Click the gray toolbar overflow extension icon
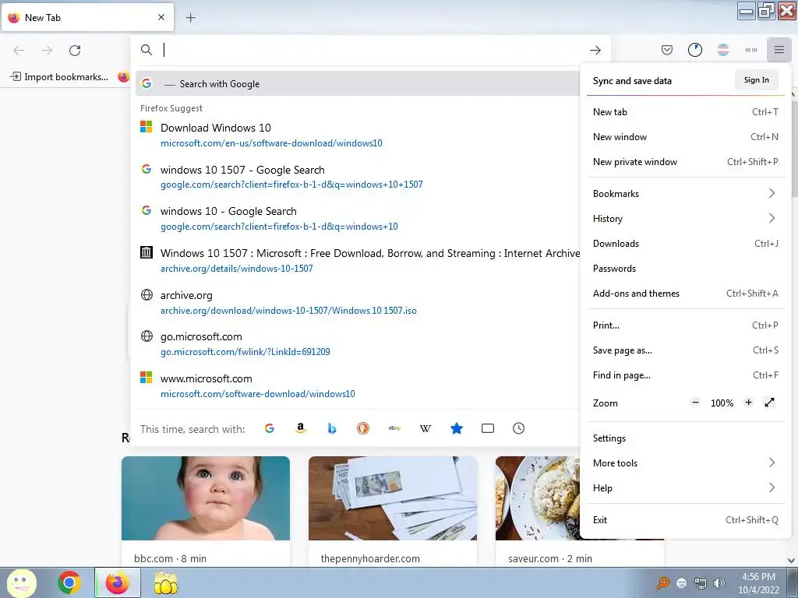798x598 pixels. tap(750, 50)
